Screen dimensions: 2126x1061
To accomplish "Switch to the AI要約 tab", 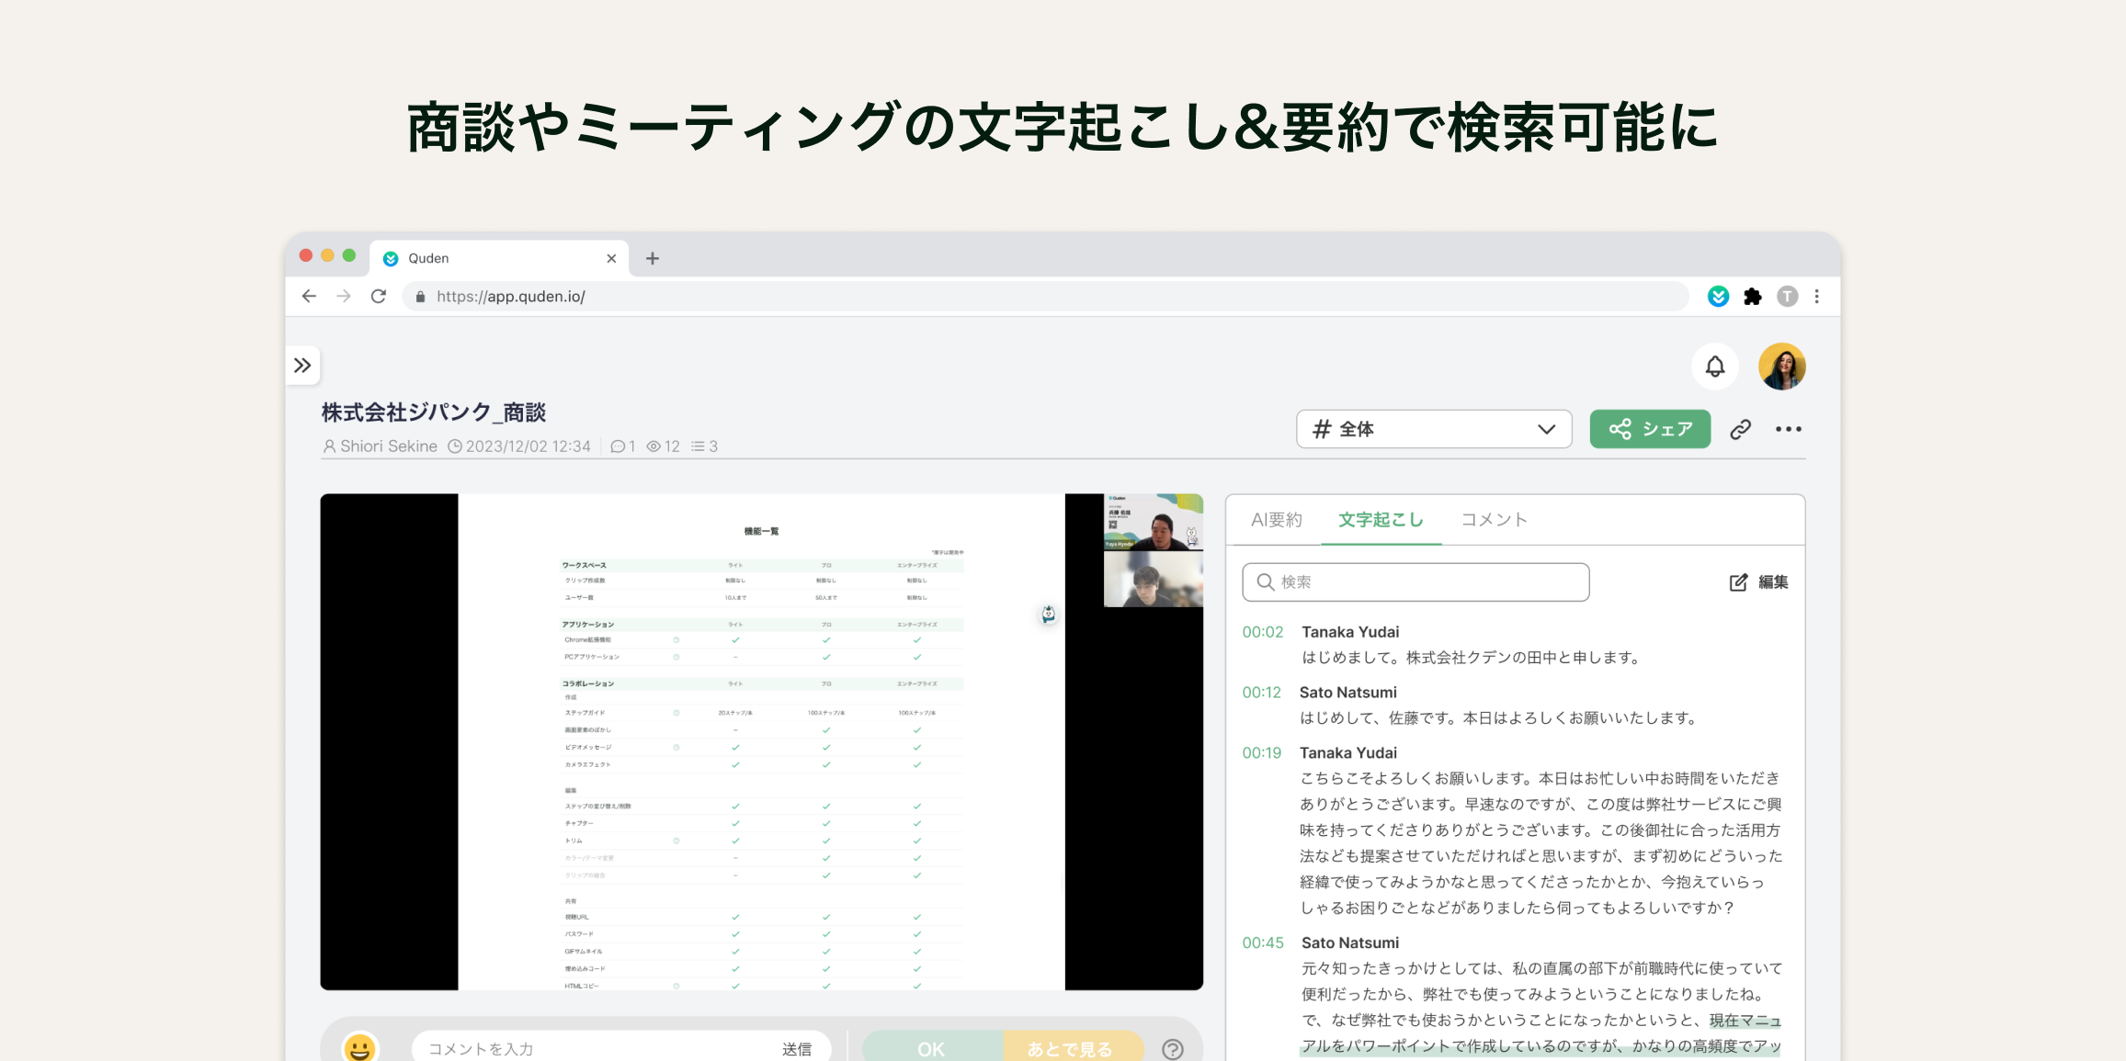I will click(x=1276, y=520).
